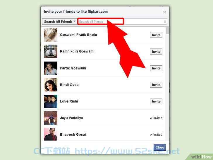
Task: Open Ramnikgiri Goswami's car profile photo
Action: point(51,52)
